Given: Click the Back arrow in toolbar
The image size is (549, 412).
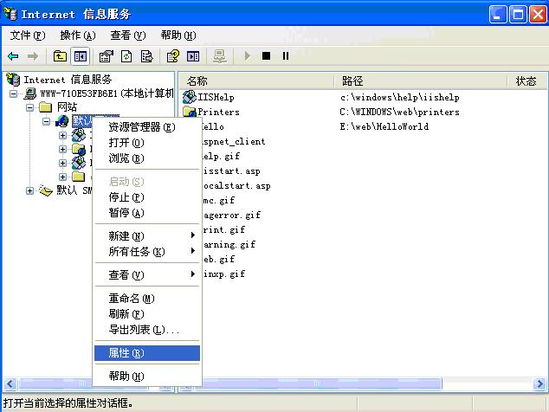Looking at the screenshot, I should (x=13, y=56).
